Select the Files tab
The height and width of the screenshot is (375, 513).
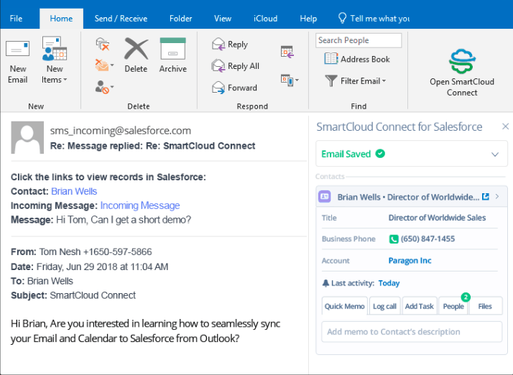(x=485, y=306)
